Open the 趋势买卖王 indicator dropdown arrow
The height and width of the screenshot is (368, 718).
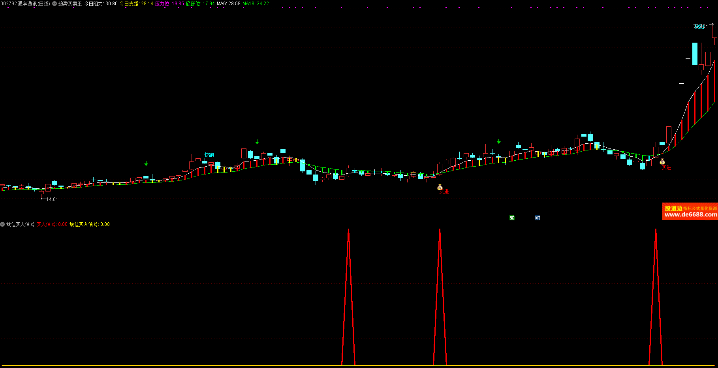coord(55,4)
